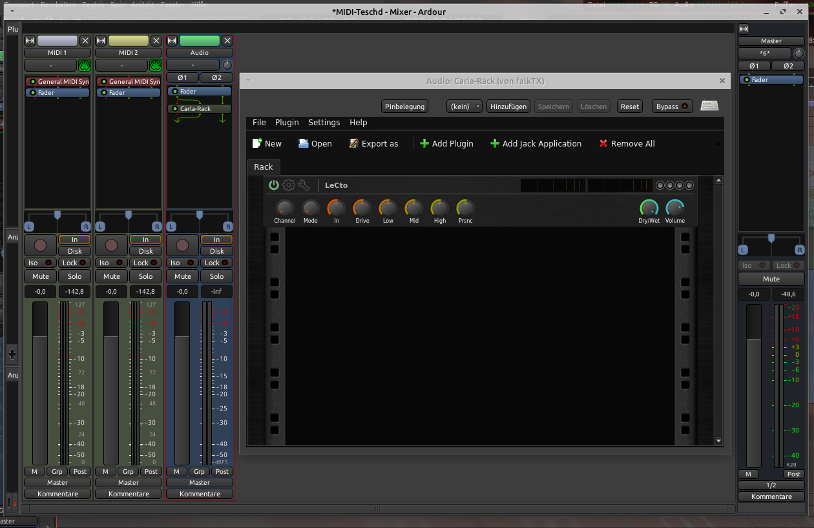Click the green MIDI input icon on MIDI 1
Viewport: 814px width, 528px height.
point(84,65)
